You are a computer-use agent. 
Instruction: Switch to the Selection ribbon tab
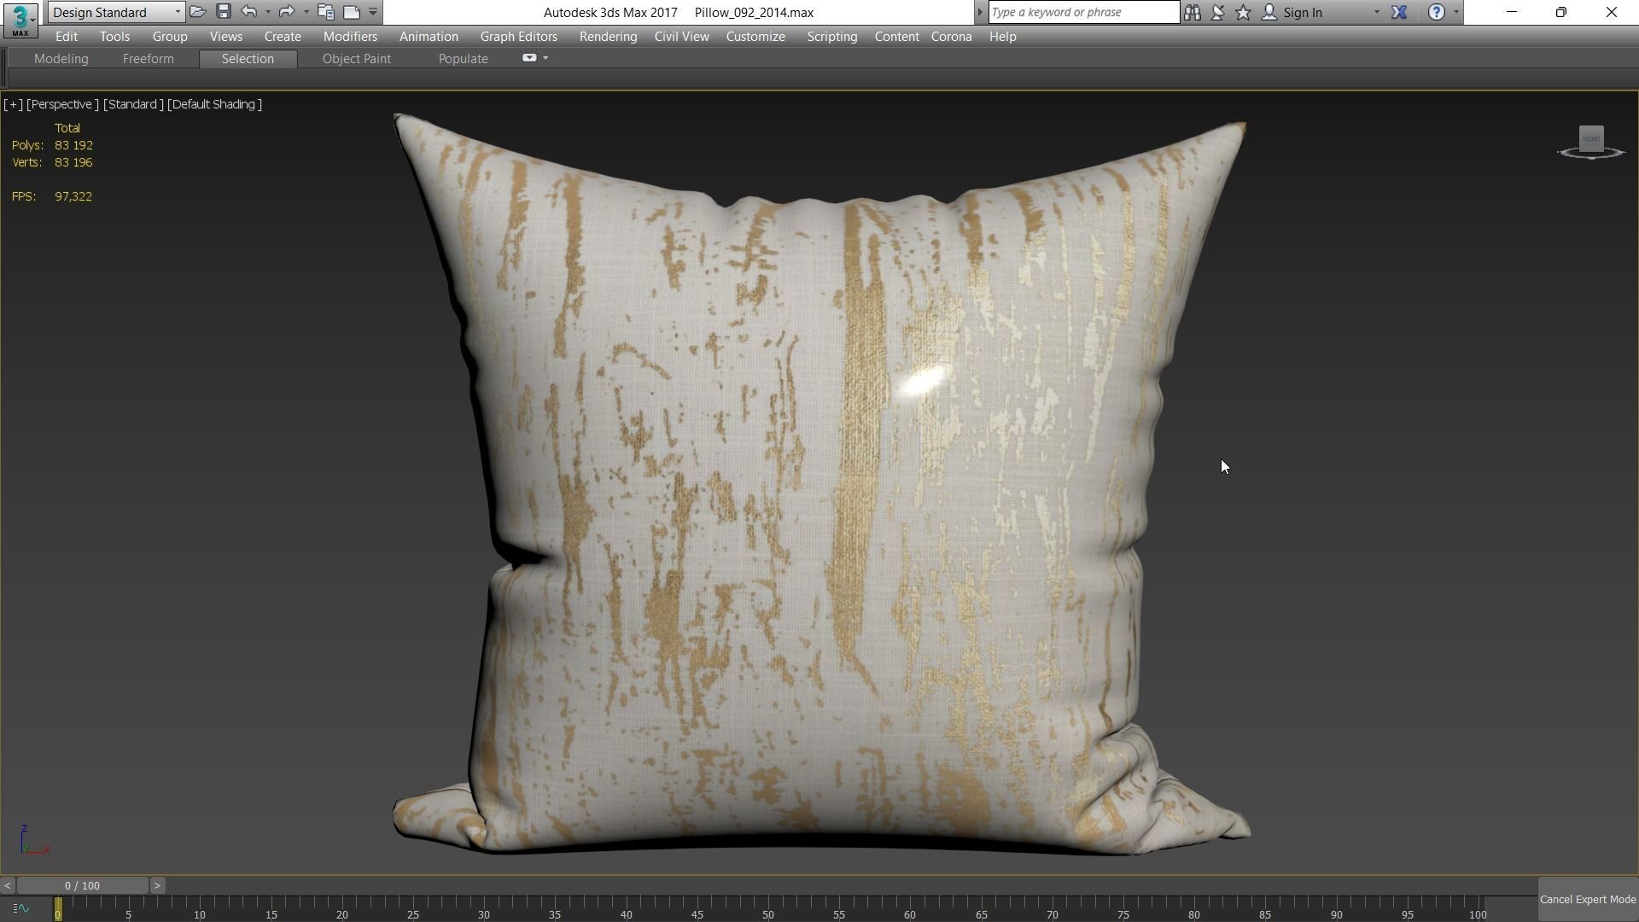pyautogui.click(x=248, y=59)
